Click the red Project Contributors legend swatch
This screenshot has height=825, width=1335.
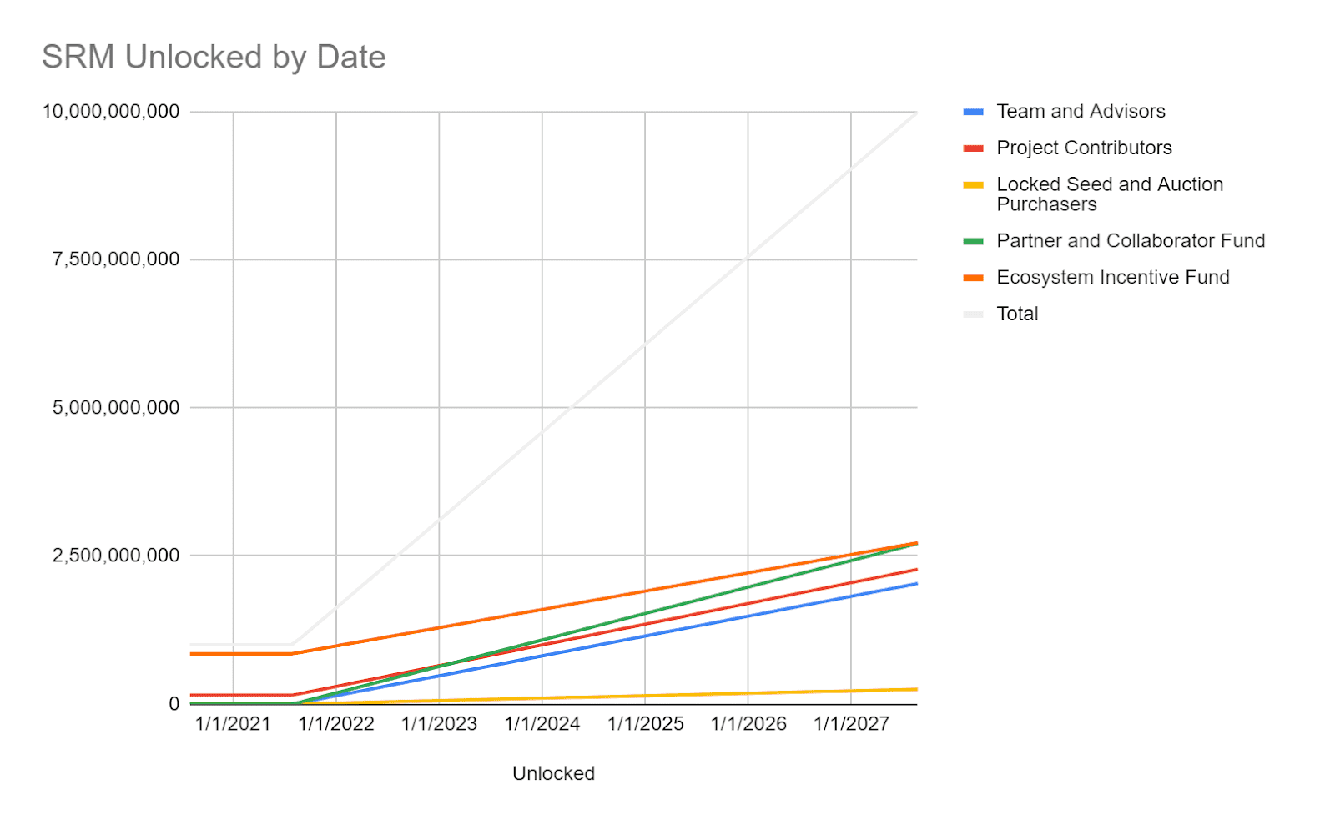pyautogui.click(x=973, y=148)
